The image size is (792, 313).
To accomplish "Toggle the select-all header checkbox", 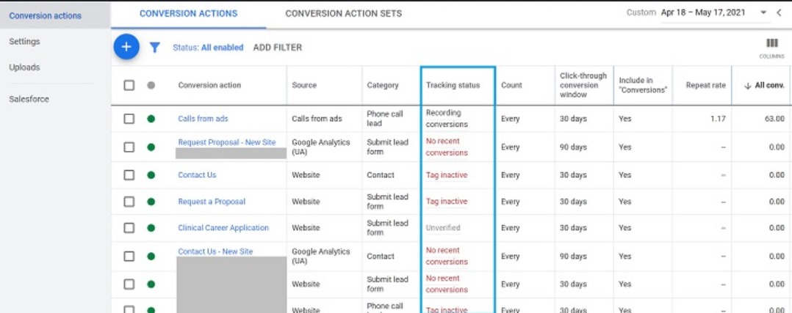I will point(129,86).
